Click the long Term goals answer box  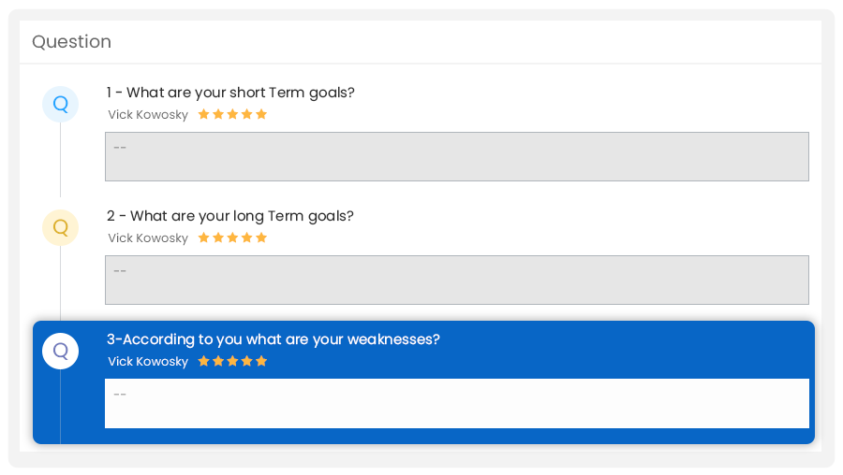point(457,281)
